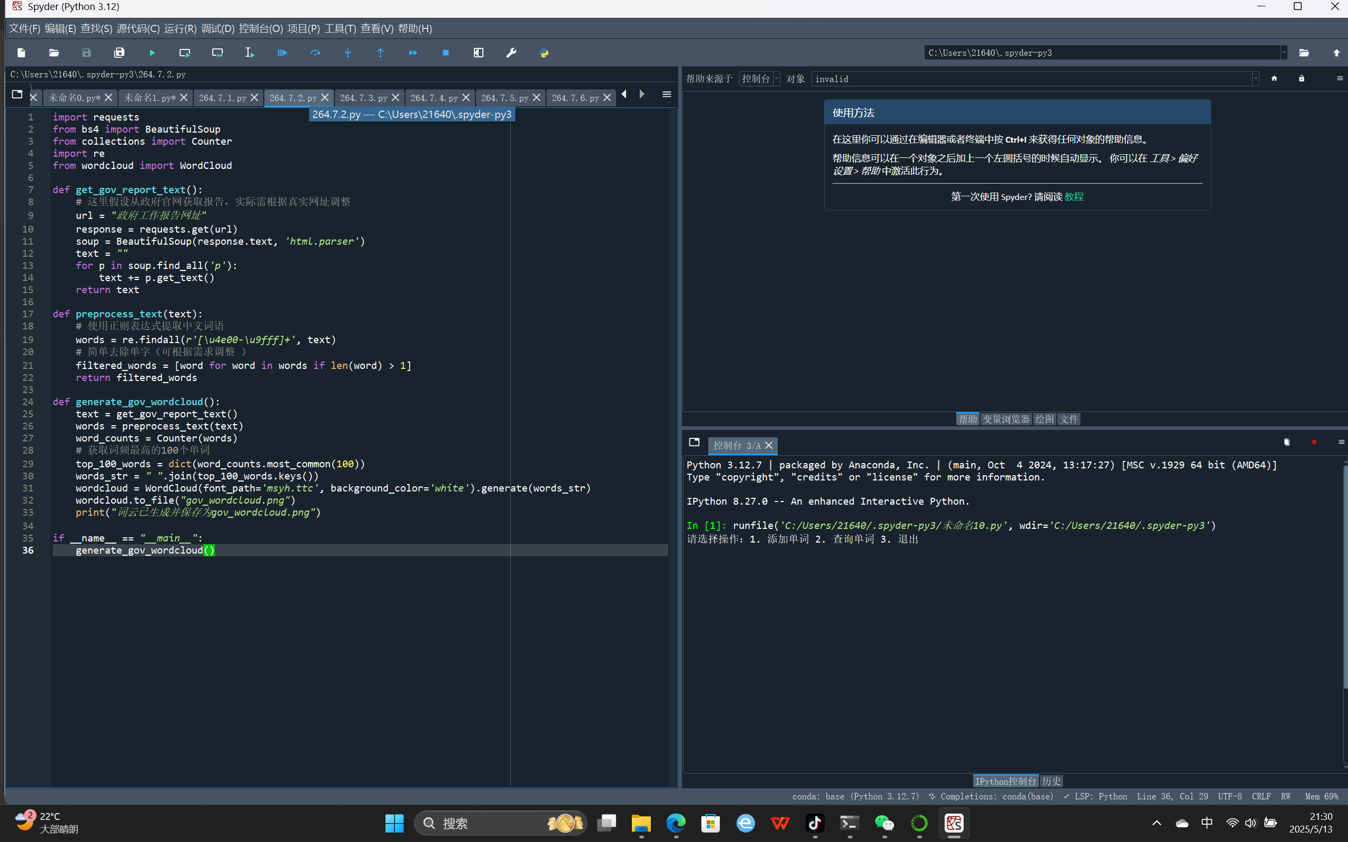This screenshot has height=842, width=1348.
Task: Click the Run file play icon
Action: (152, 53)
